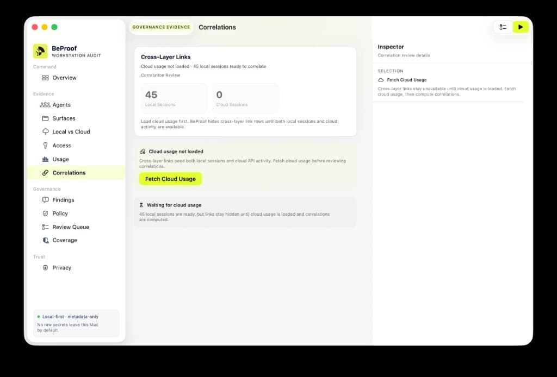
Task: Click the SELECTION label in Inspector
Action: tap(391, 71)
